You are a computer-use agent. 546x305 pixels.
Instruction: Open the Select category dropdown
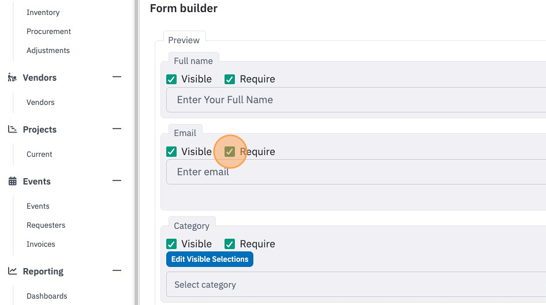[356, 284]
